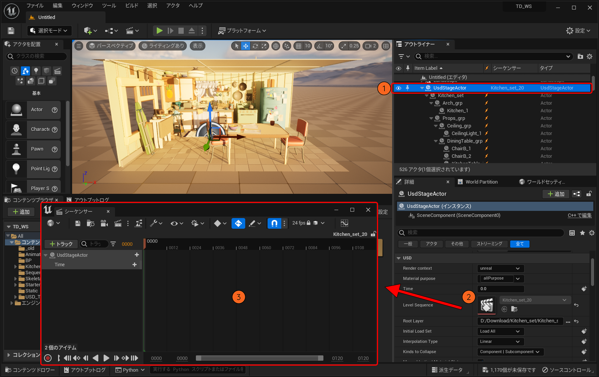The image size is (599, 377).
Task: Open the Render context dropdown
Action: pos(500,269)
